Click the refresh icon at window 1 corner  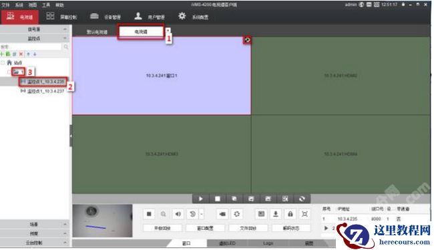247,40
